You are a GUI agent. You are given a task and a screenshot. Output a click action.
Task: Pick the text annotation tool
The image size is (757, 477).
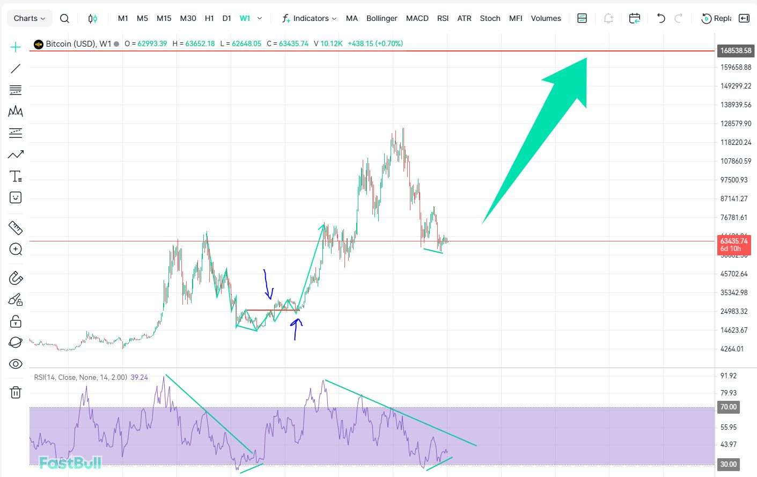[16, 176]
